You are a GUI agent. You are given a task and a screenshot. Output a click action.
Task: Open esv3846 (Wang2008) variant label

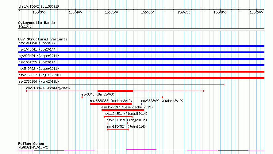[98, 94]
